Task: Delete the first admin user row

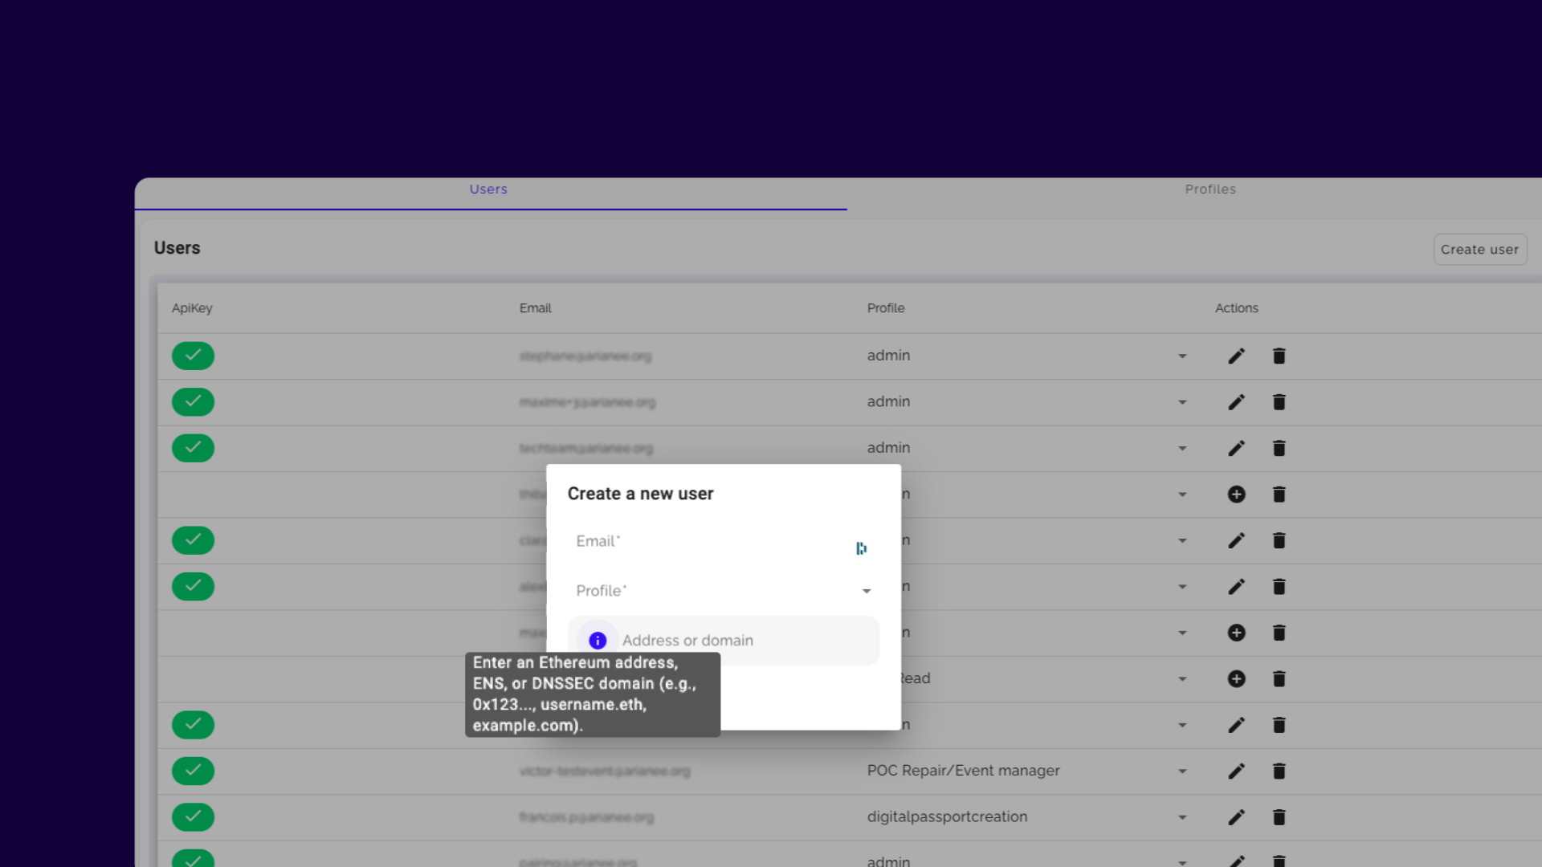Action: 1279,356
